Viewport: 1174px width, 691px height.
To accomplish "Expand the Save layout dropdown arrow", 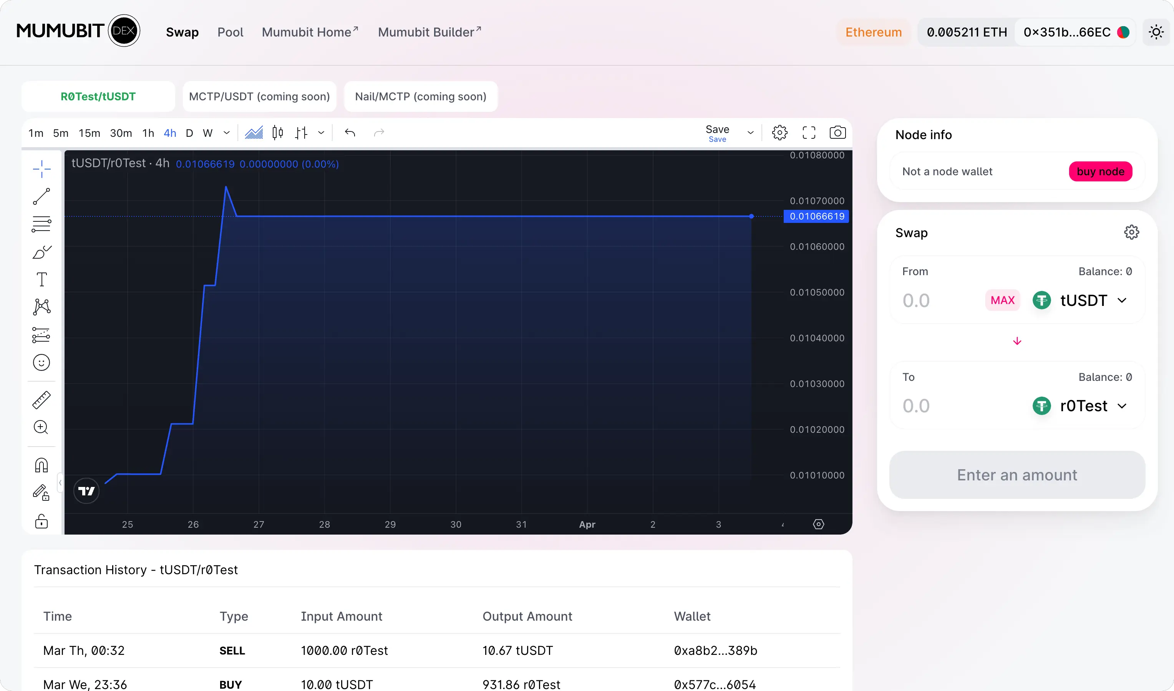I will tap(750, 133).
